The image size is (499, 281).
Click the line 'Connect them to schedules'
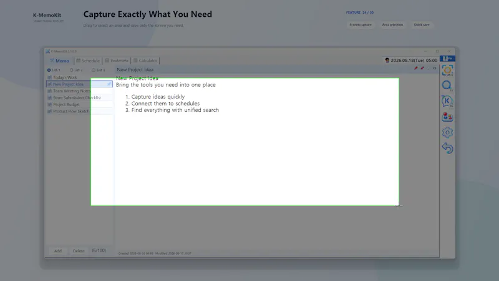[x=165, y=103]
